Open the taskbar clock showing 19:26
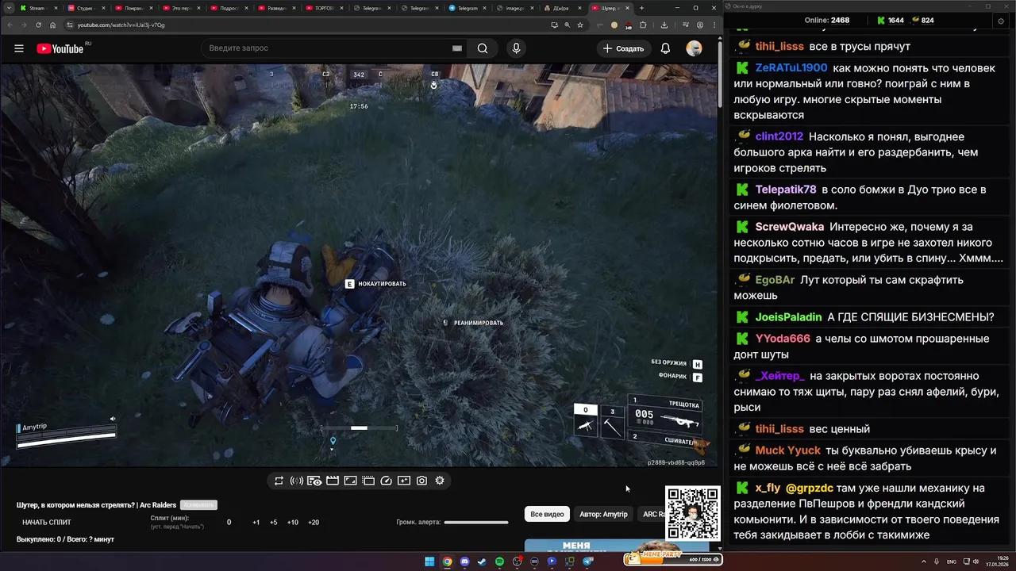 pyautogui.click(x=996, y=561)
